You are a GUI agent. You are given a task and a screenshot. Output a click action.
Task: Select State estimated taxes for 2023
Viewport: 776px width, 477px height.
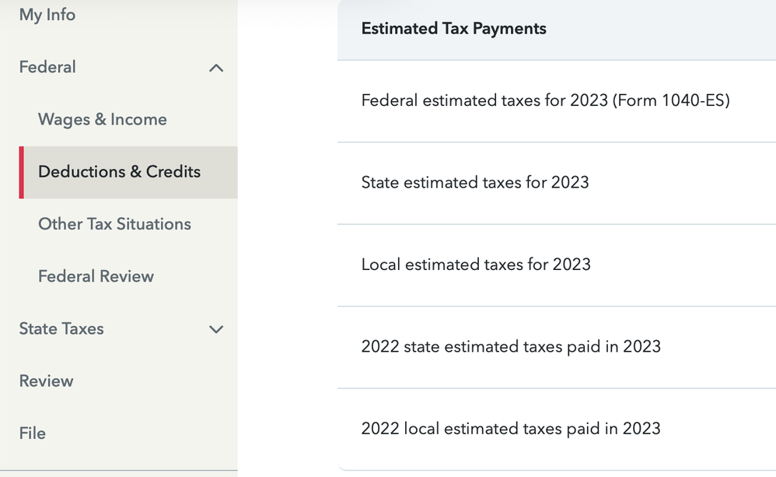pyautogui.click(x=475, y=183)
